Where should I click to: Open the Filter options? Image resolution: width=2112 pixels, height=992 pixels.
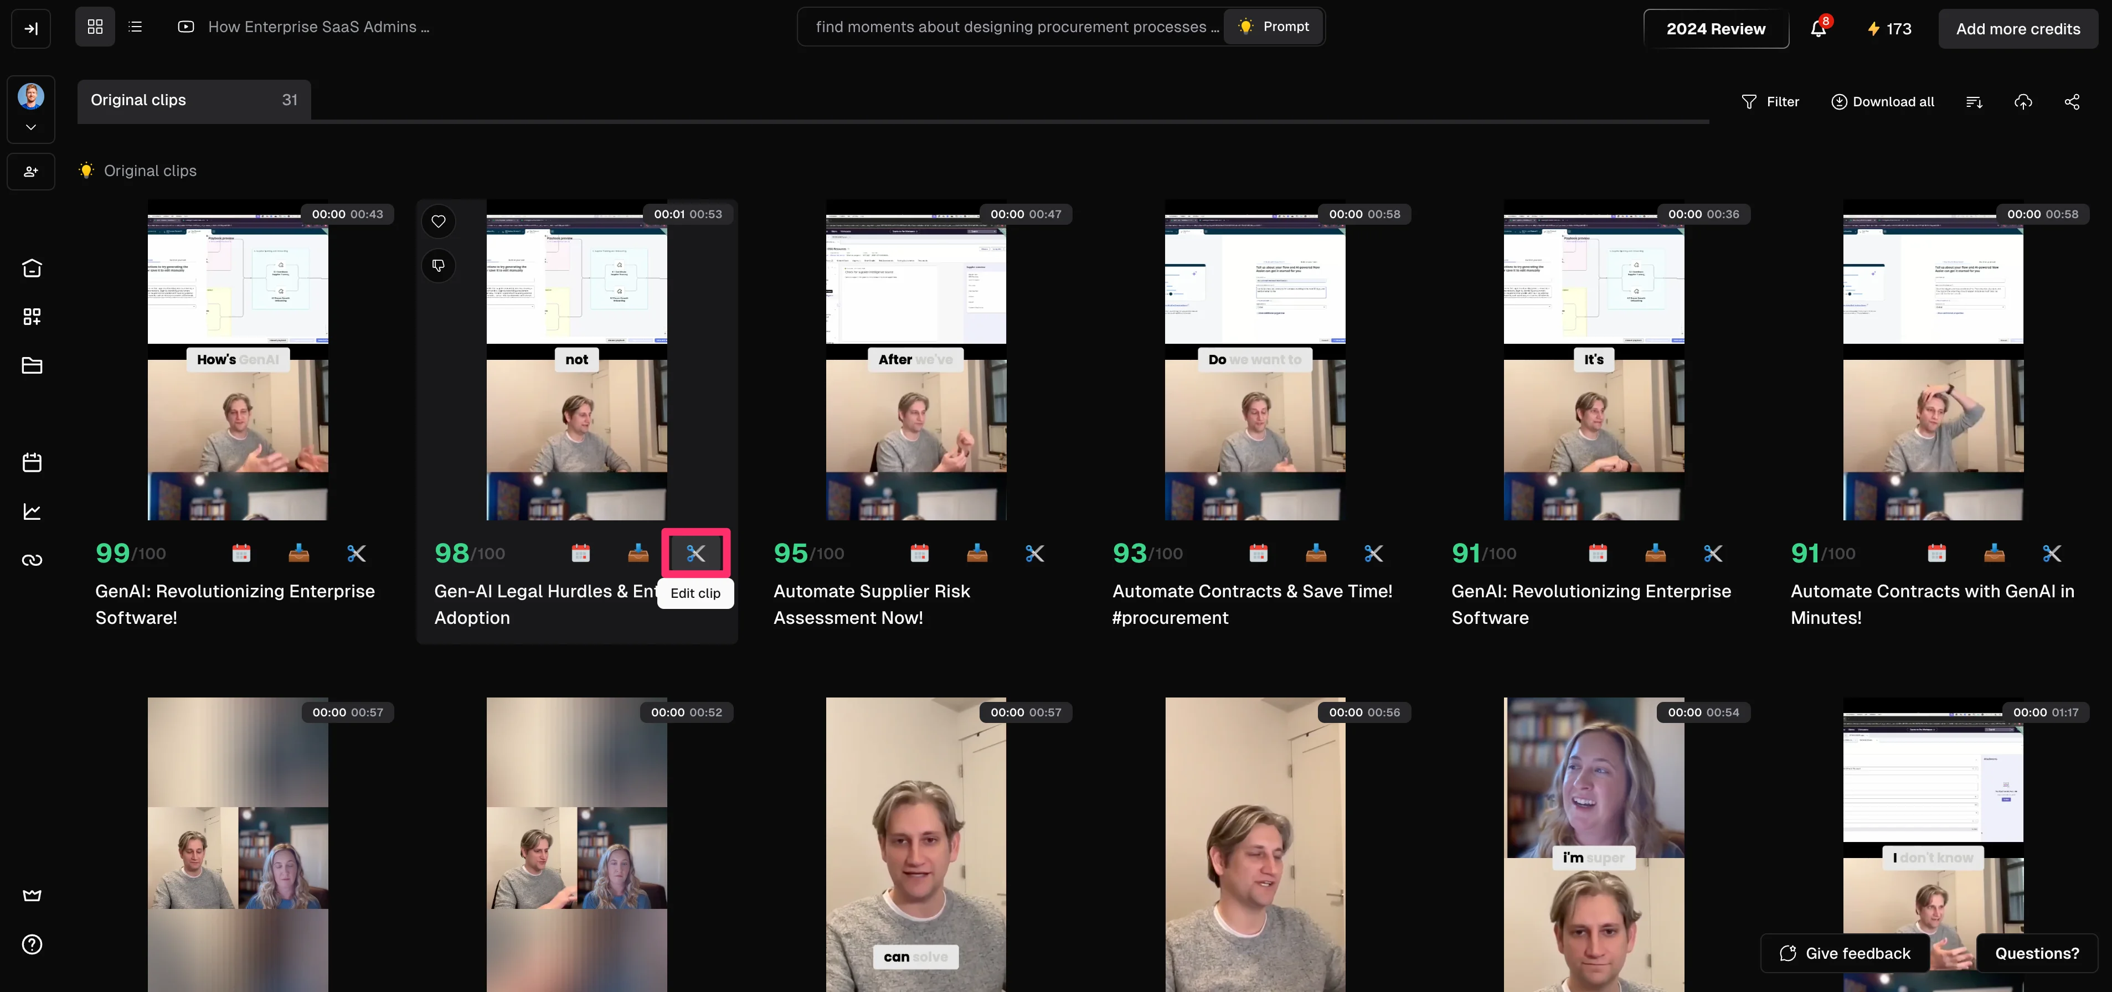pyautogui.click(x=1770, y=102)
